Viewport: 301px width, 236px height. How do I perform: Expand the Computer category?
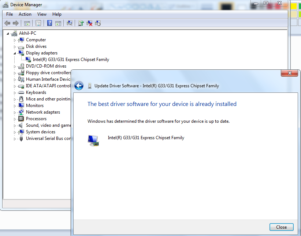point(15,40)
